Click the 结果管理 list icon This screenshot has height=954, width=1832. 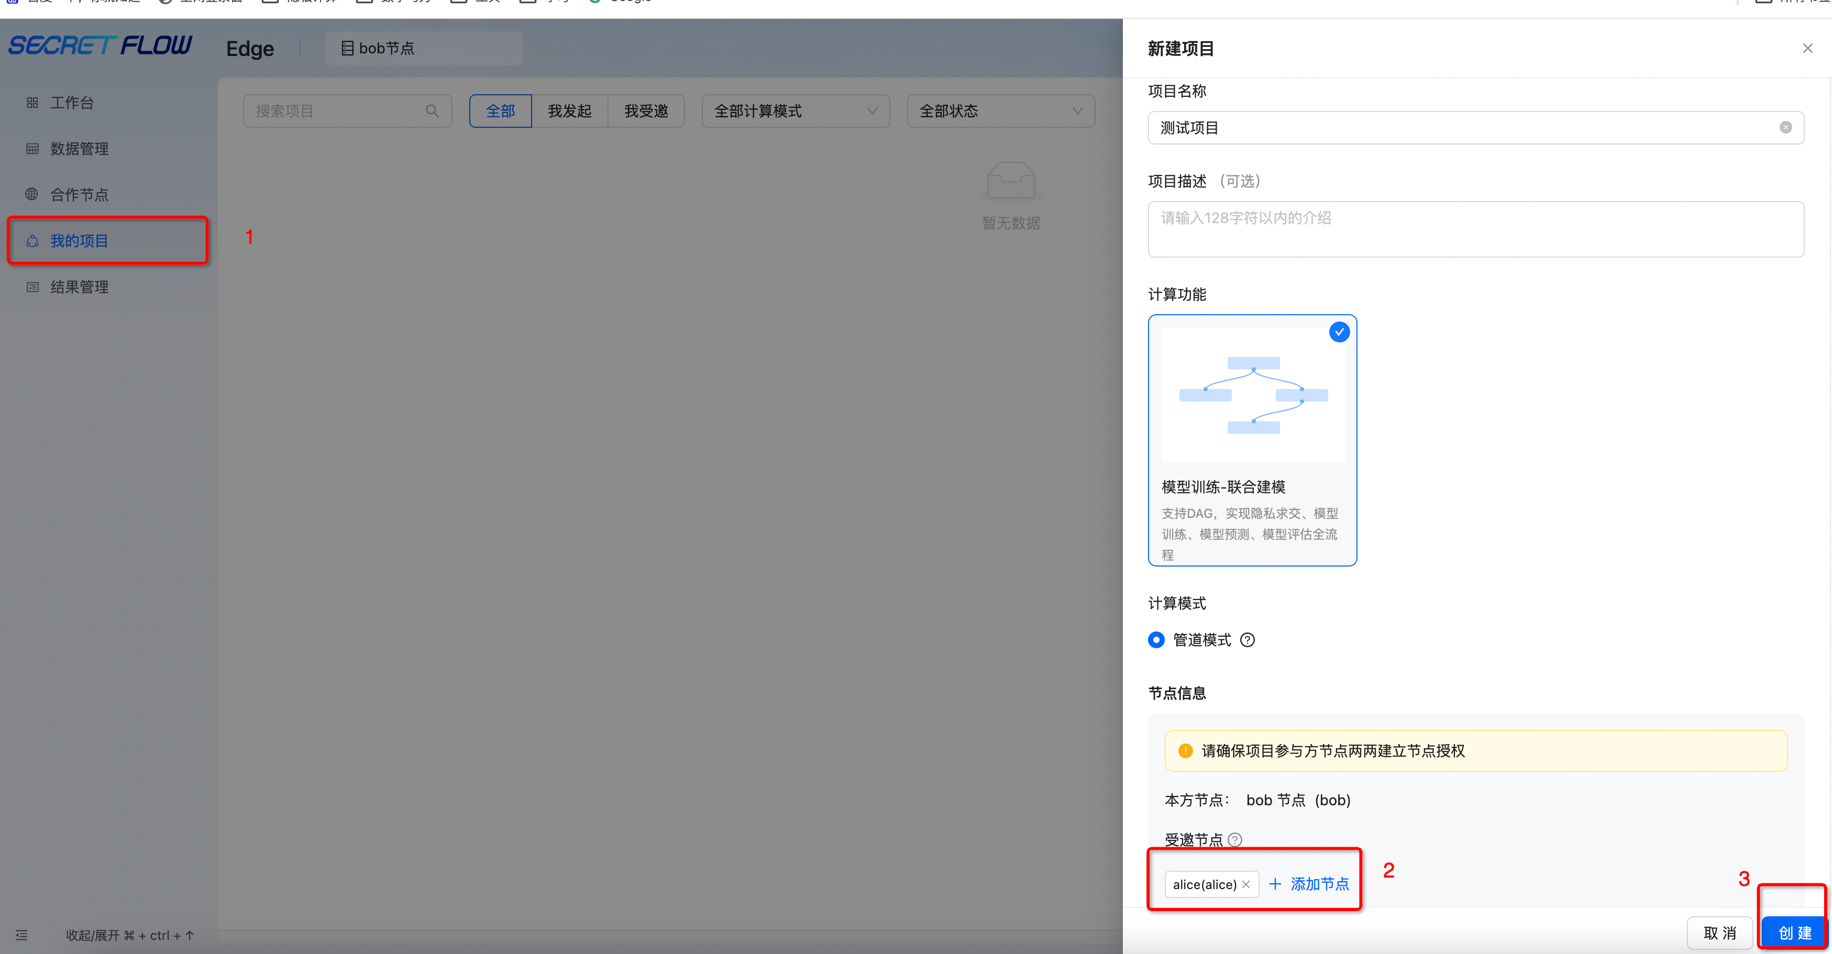tap(32, 286)
